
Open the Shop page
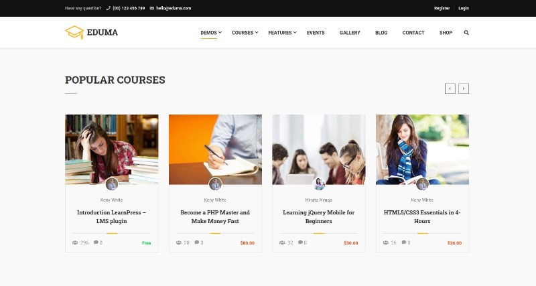[446, 33]
